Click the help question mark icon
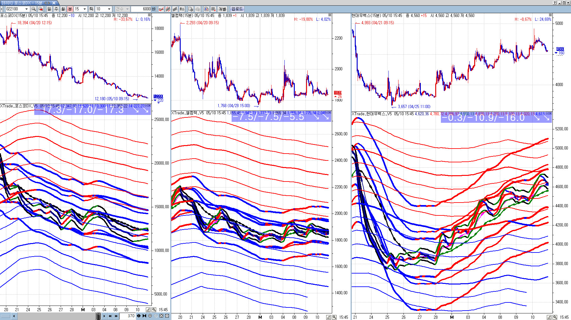This screenshot has height=320, width=571. (x=555, y=3)
